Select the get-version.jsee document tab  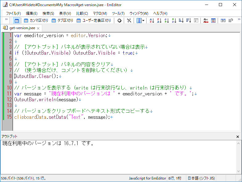[x=22, y=28]
